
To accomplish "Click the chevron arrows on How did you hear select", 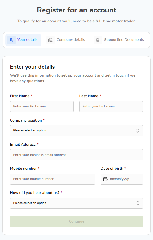I will tap(138, 203).
